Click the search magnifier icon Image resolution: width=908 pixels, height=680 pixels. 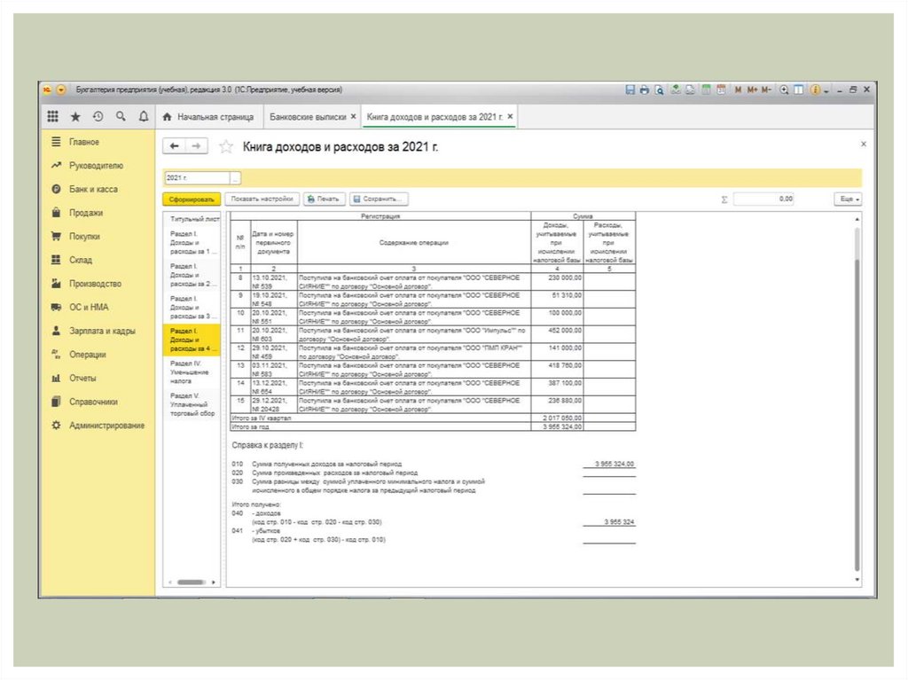120,117
